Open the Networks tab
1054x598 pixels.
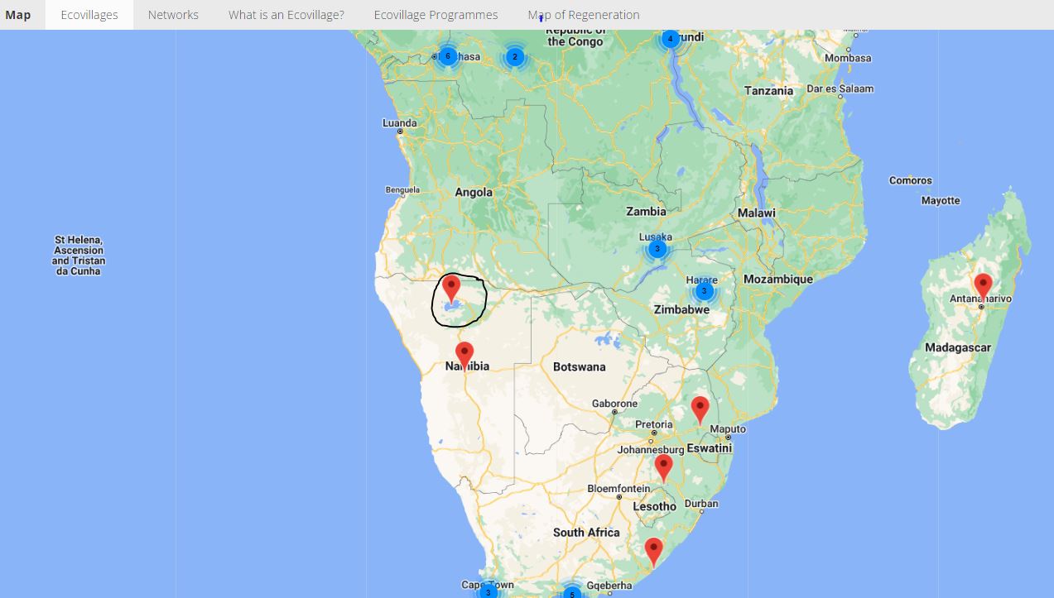[173, 15]
